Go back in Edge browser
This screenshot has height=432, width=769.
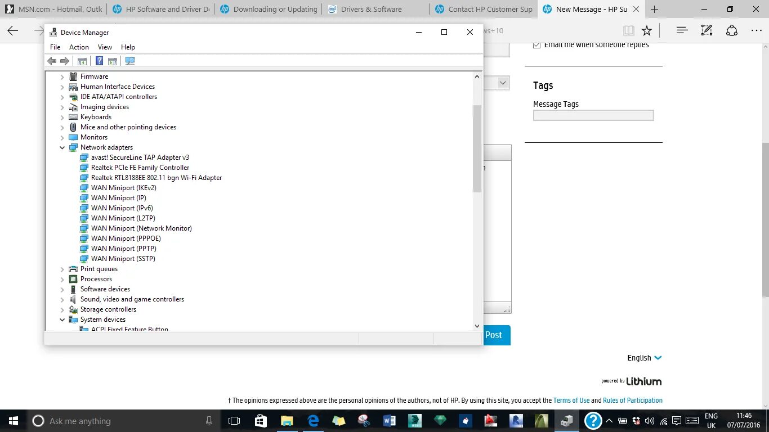pos(13,30)
